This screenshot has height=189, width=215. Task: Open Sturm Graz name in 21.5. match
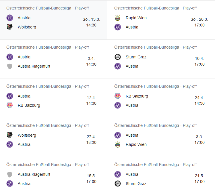point(136,184)
